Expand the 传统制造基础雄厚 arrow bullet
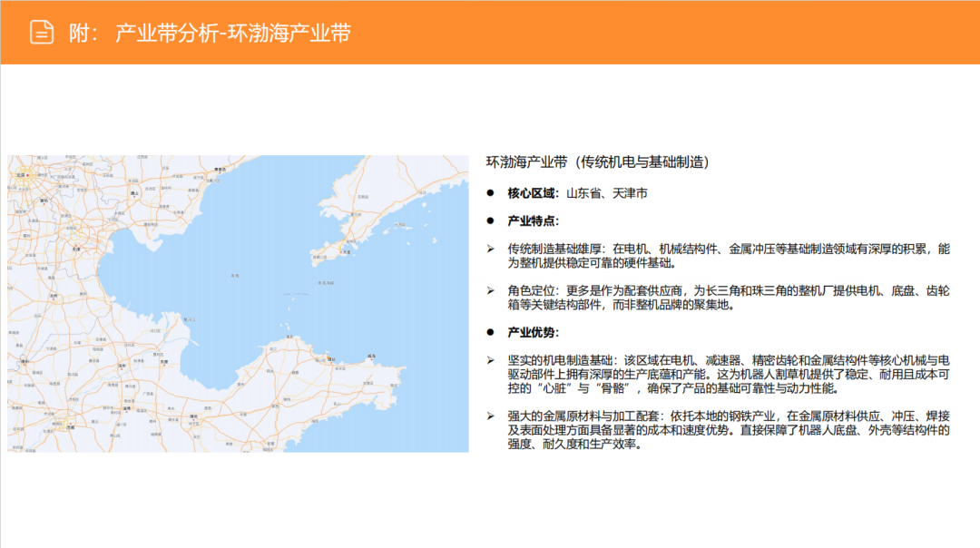 point(490,246)
